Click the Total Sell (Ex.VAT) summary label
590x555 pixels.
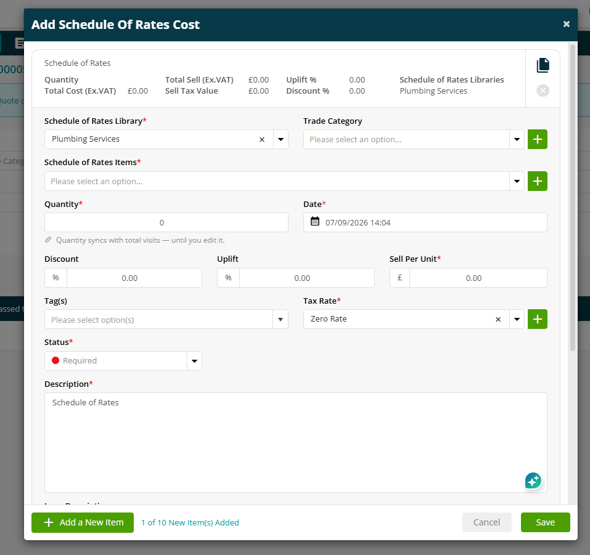tap(199, 79)
